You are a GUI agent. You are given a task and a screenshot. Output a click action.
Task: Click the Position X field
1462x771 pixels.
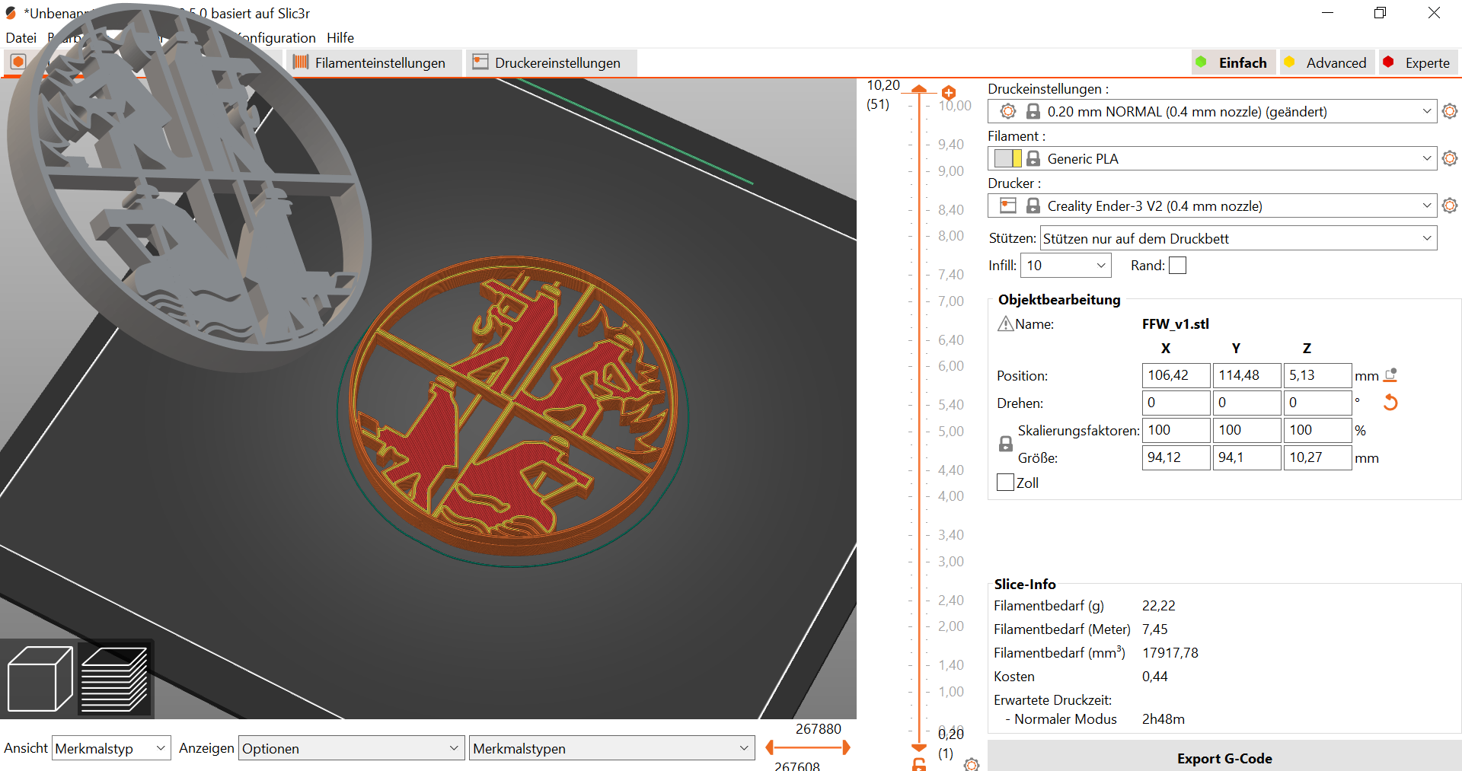click(1176, 375)
